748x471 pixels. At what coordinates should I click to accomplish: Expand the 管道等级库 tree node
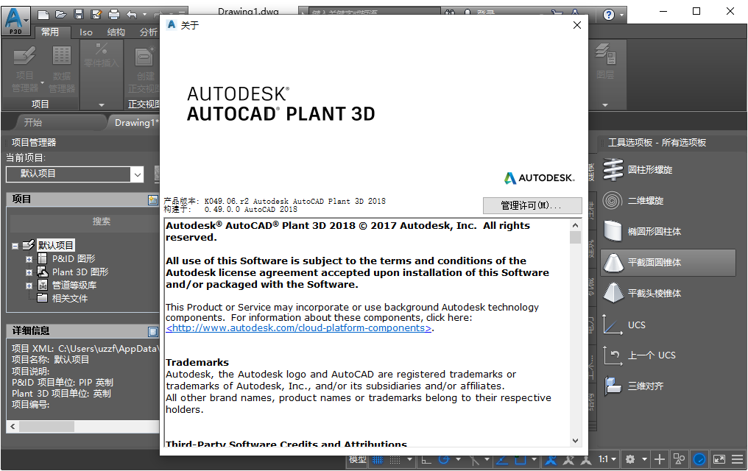(29, 286)
